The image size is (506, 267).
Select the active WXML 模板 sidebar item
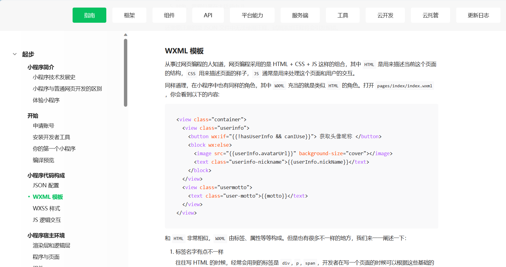click(48, 197)
